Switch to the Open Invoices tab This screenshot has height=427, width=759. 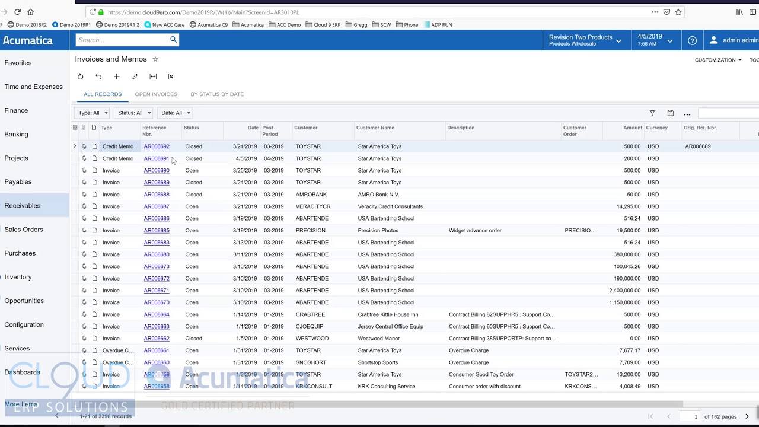pos(156,94)
